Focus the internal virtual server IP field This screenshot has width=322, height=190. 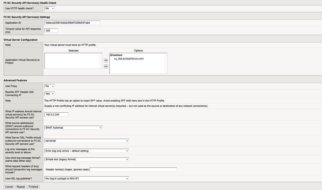[x=56, y=114]
